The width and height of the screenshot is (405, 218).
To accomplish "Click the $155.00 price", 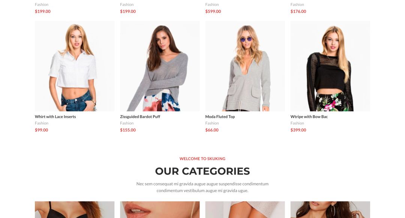I will point(128,130).
